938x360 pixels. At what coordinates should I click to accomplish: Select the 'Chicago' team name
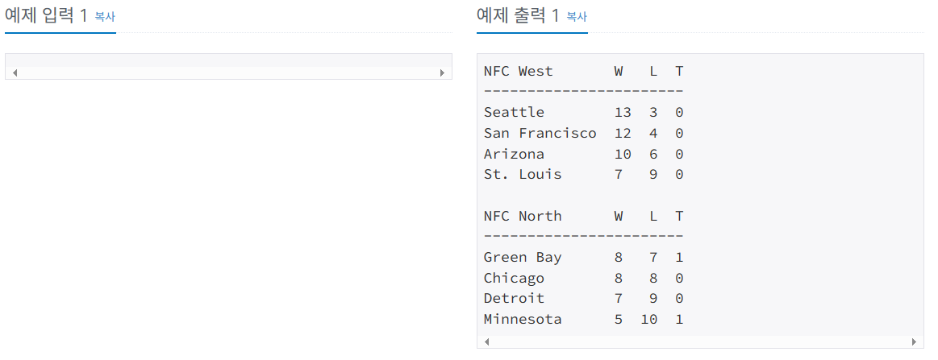(515, 278)
